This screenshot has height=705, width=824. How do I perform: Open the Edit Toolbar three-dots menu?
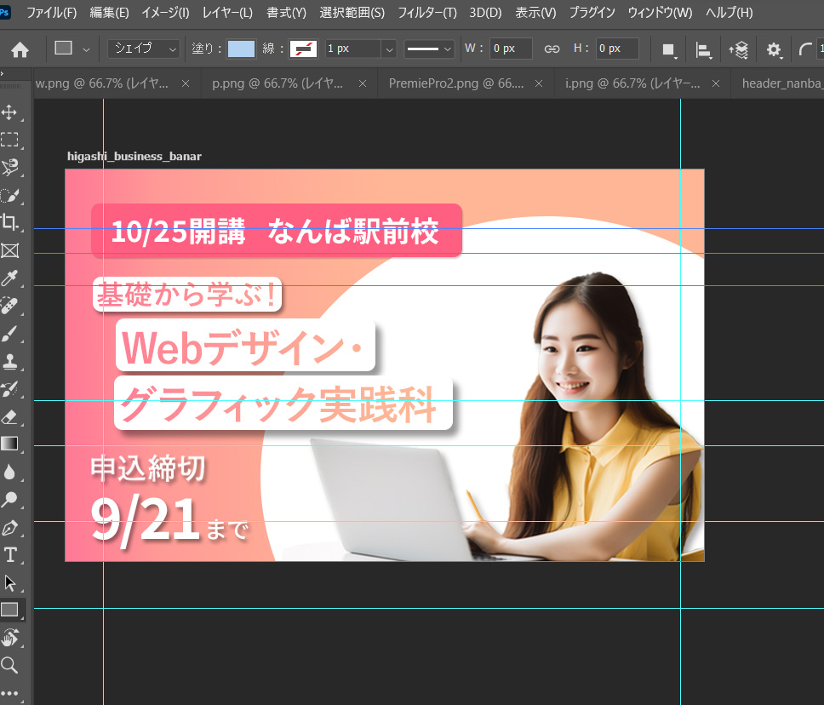[x=9, y=693]
